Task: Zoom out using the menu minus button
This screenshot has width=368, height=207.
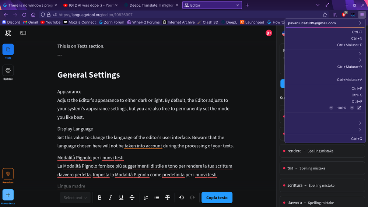Action: click(331, 108)
